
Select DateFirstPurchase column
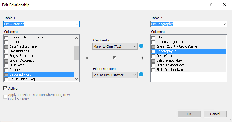click(39, 46)
